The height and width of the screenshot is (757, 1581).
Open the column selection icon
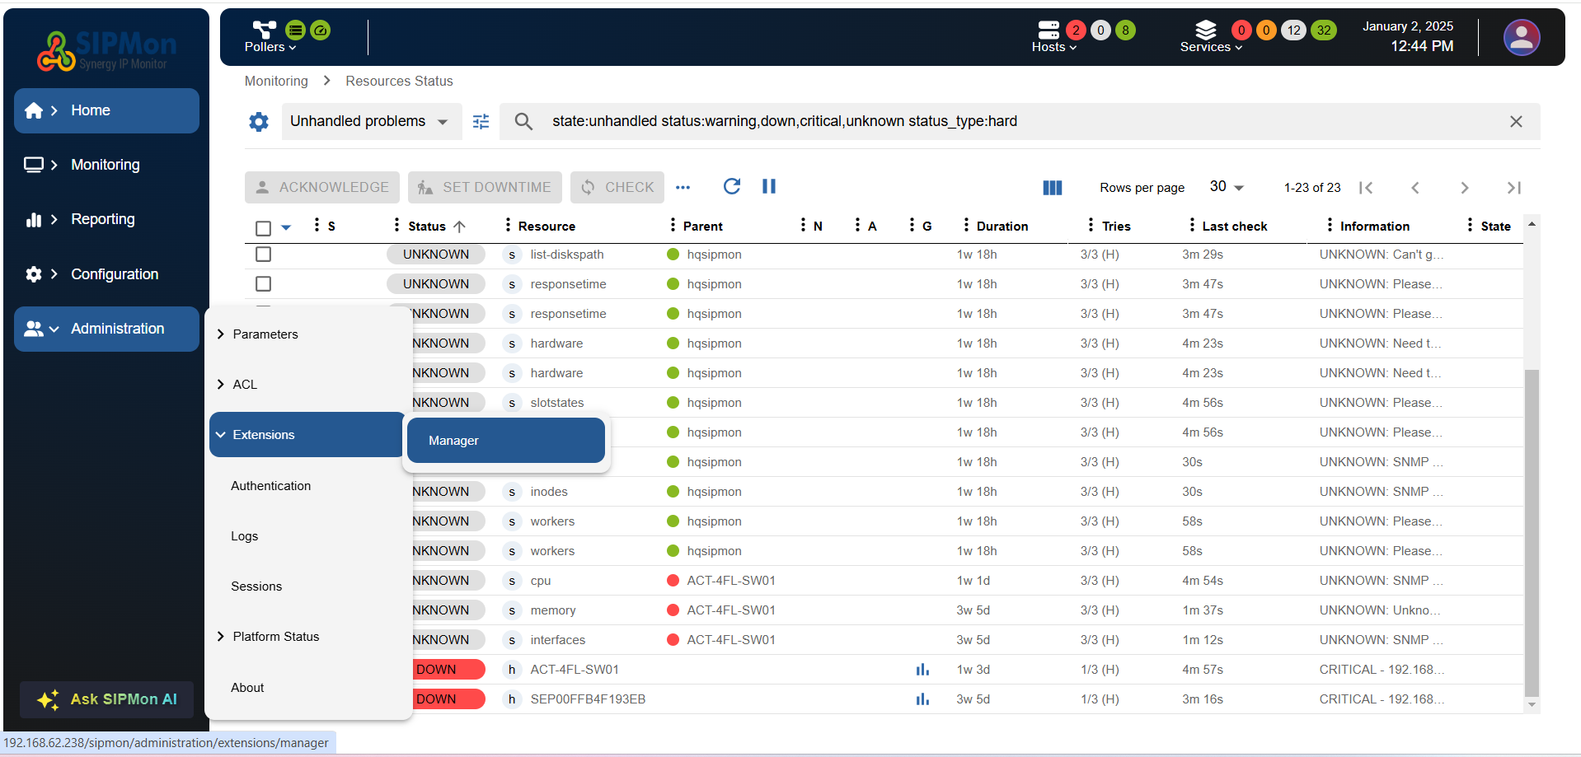point(1052,188)
